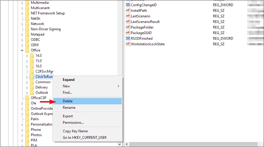The image size is (264, 147).
Task: Select the Photos tree key
Action: click(36, 135)
